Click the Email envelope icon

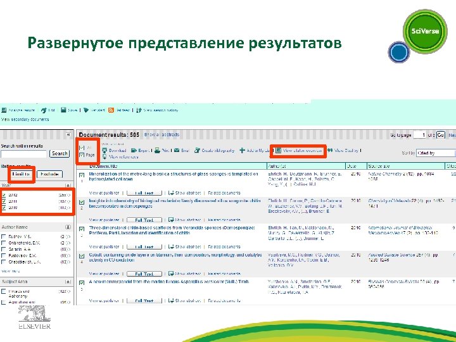click(177, 150)
